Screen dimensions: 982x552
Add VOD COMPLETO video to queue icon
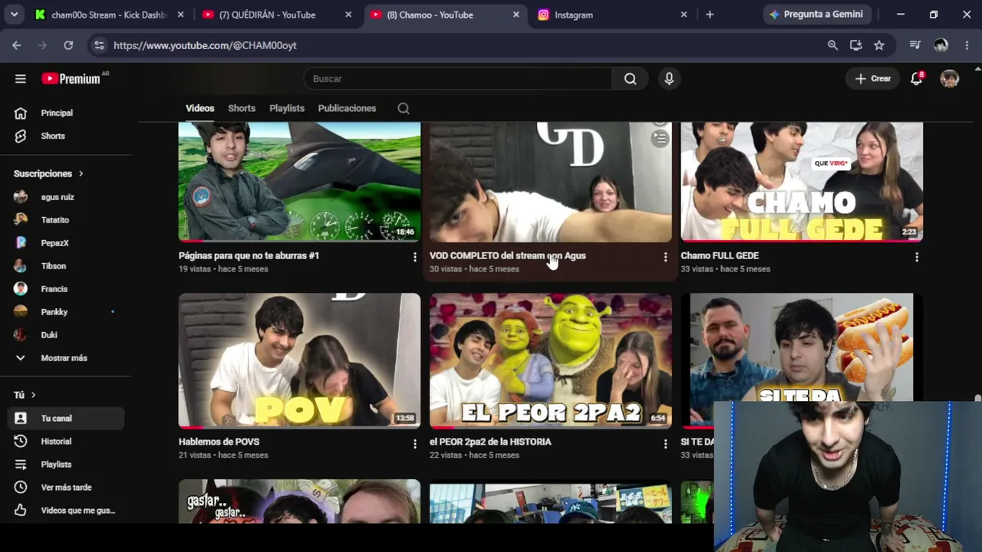(660, 138)
